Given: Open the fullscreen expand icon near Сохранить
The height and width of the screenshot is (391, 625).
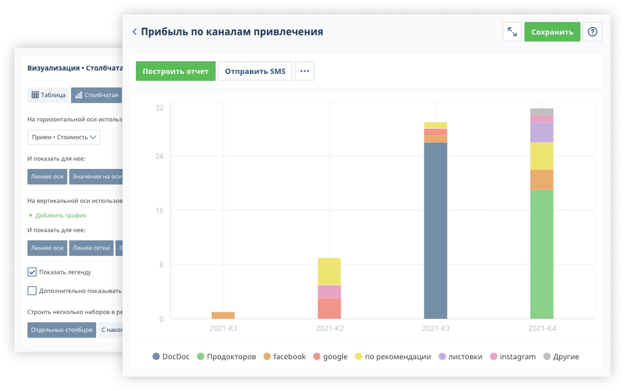Looking at the screenshot, I should pyautogui.click(x=512, y=32).
